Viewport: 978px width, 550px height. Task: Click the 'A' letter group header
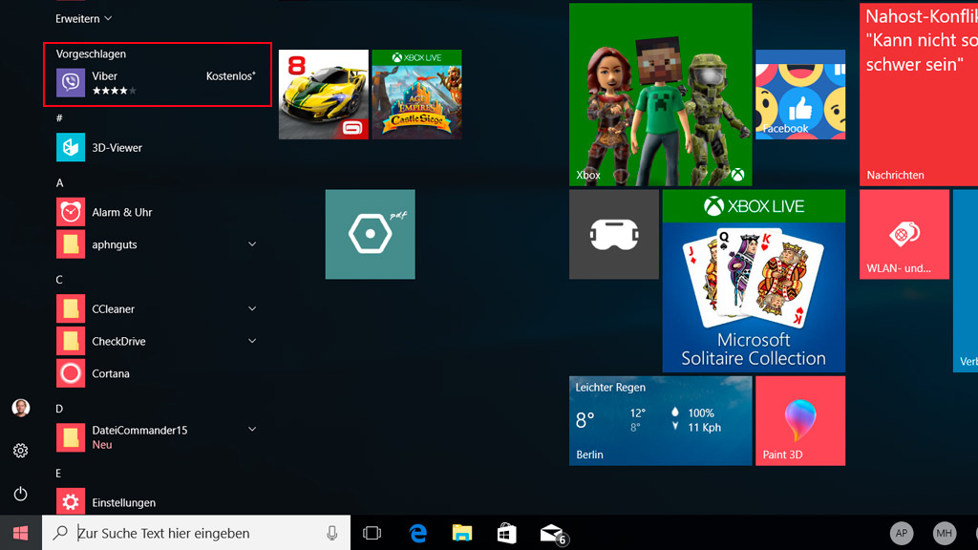click(60, 182)
